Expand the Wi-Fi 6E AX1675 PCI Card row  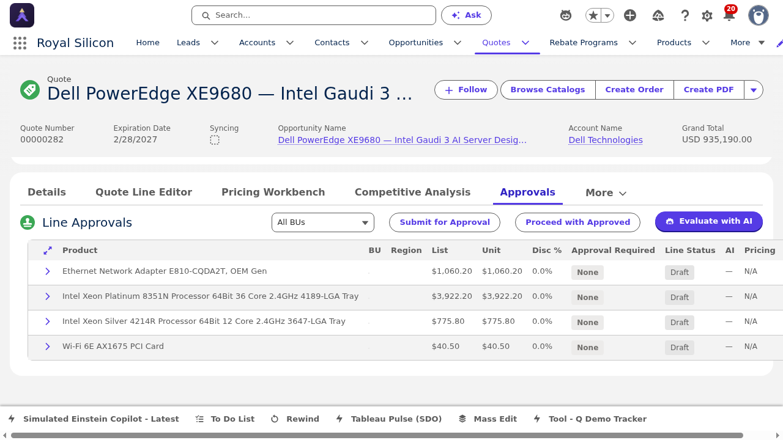[48, 346]
